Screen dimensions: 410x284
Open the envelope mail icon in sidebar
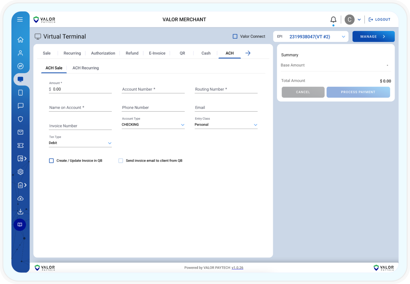(x=20, y=132)
